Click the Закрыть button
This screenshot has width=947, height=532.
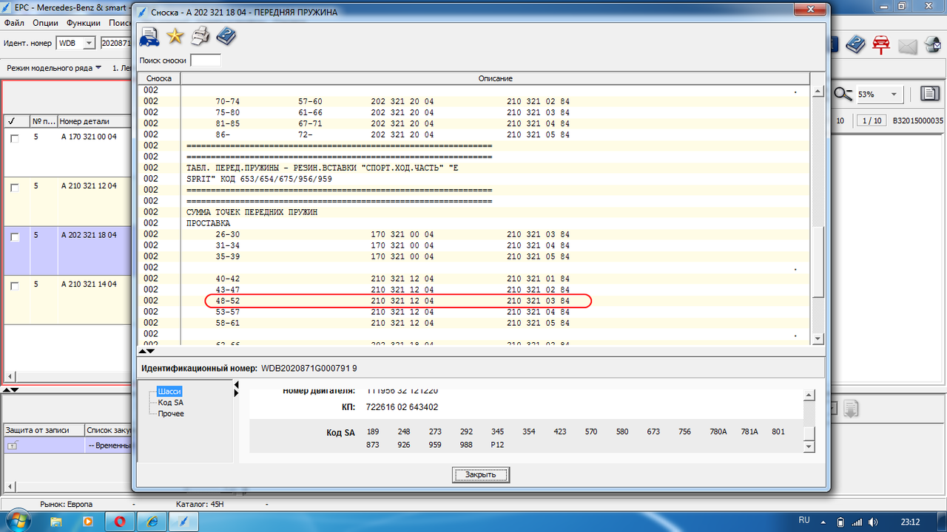tap(481, 474)
